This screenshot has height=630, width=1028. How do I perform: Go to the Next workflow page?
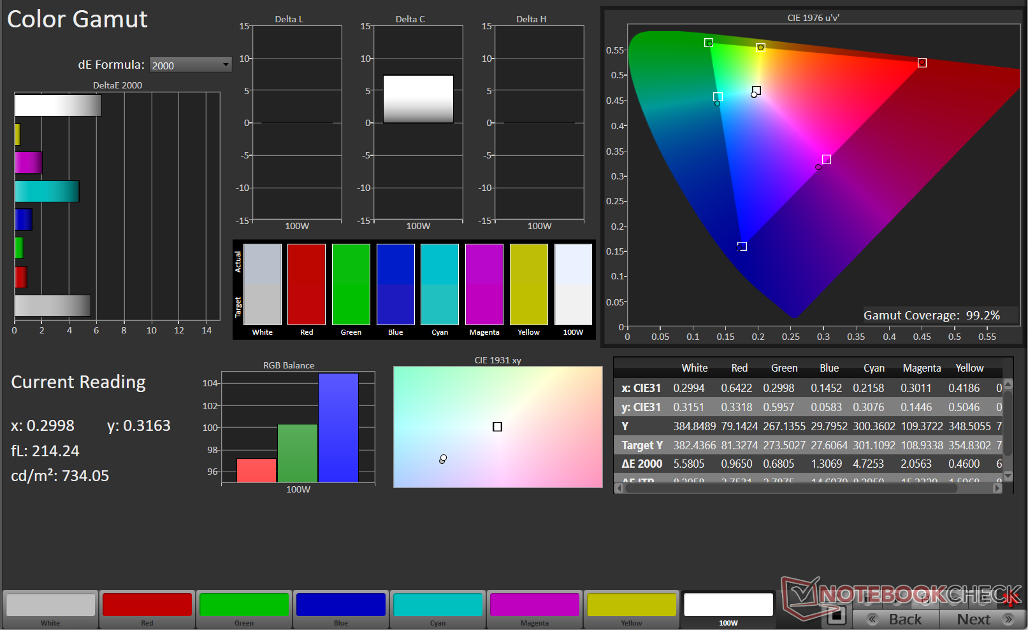click(x=982, y=619)
